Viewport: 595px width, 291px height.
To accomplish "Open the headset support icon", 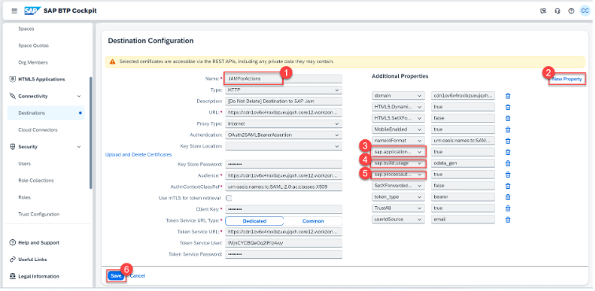I will click(x=557, y=11).
